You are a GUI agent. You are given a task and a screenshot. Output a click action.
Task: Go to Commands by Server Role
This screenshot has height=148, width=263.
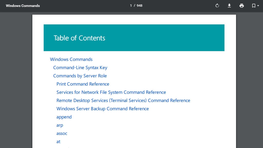(80, 76)
